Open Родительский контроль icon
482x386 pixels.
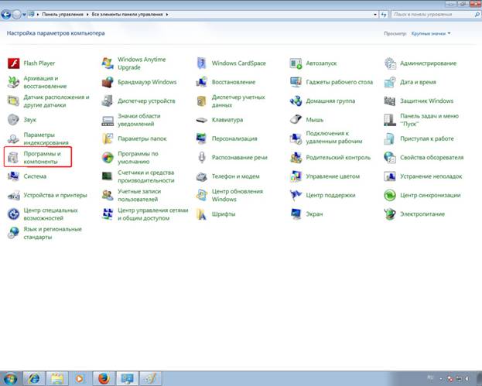tap(296, 157)
